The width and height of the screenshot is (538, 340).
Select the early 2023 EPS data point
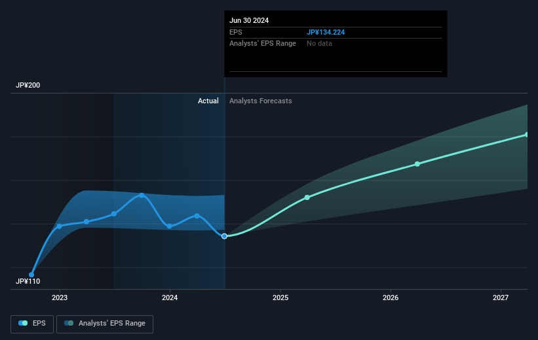60,226
